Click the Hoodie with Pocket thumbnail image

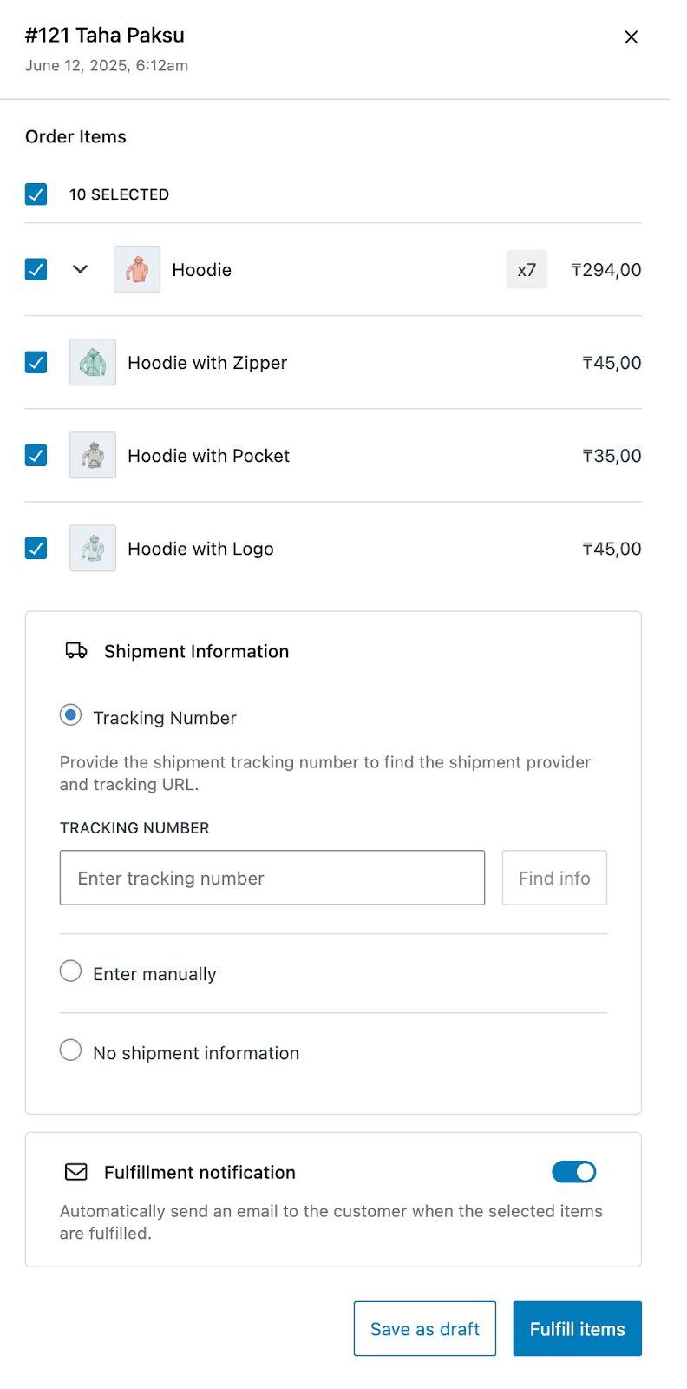[x=93, y=455]
